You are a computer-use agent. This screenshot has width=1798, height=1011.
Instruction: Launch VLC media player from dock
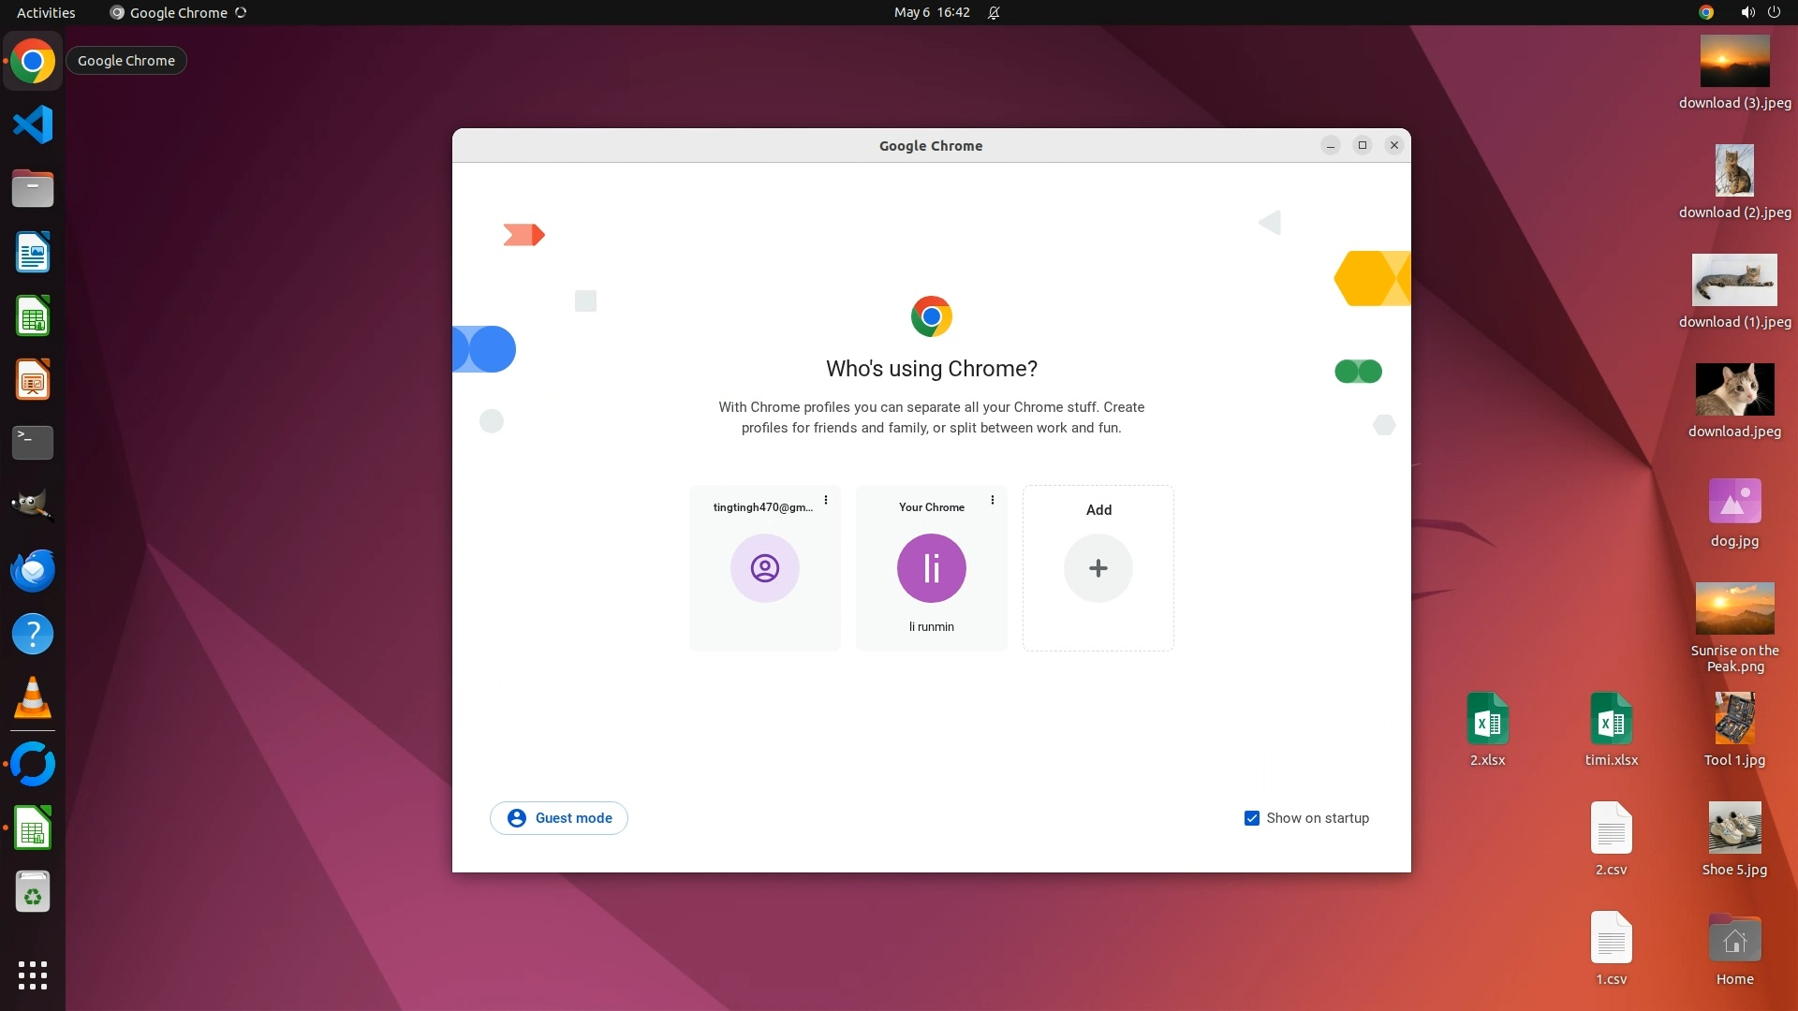pyautogui.click(x=33, y=697)
